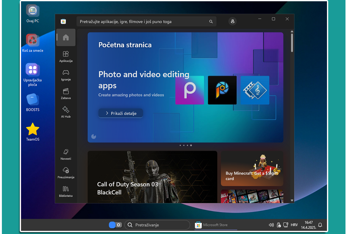The height and width of the screenshot is (234, 348).
Task: Open the HRV language selector in tray
Action: (x=294, y=225)
